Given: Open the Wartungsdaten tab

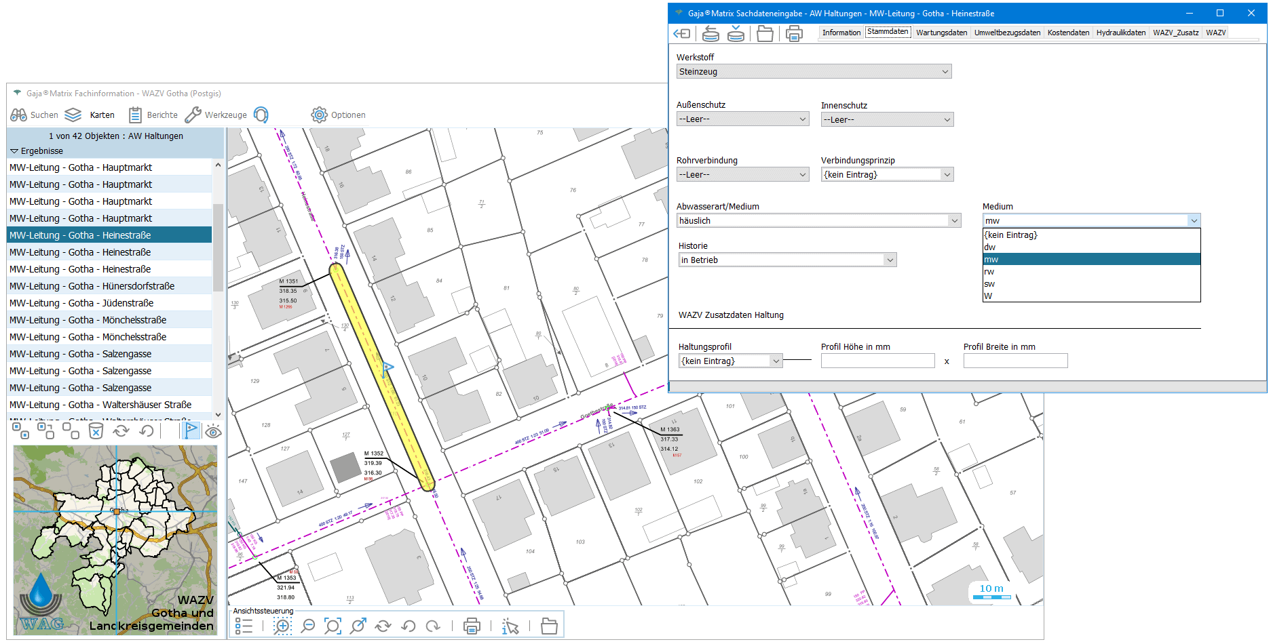Looking at the screenshot, I should tap(941, 33).
